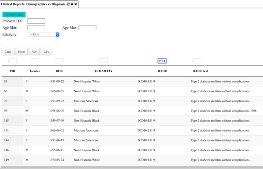Open the Ethnicity dropdown
263x169 pixels.
(x=43, y=34)
